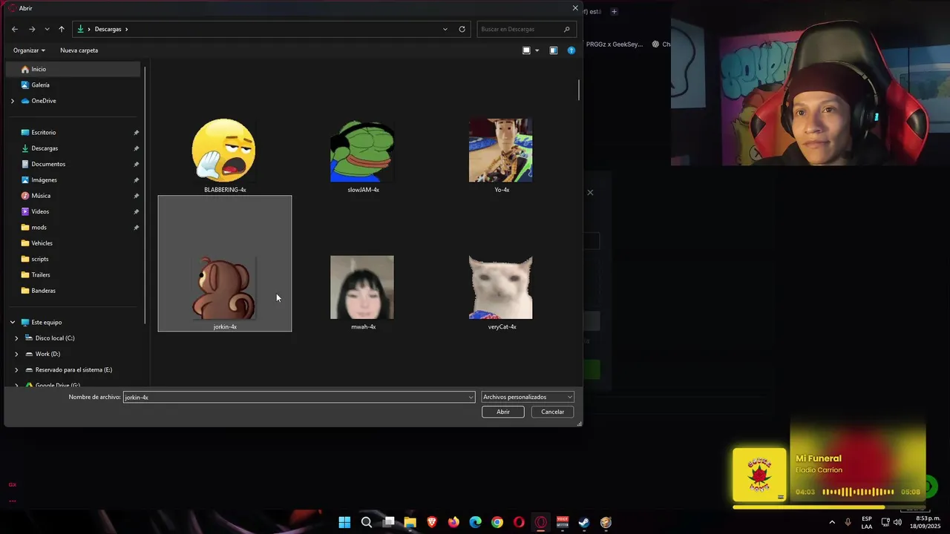Expand Reservado para el sistema (E:) node
Image resolution: width=950 pixels, height=534 pixels.
pyautogui.click(x=16, y=369)
